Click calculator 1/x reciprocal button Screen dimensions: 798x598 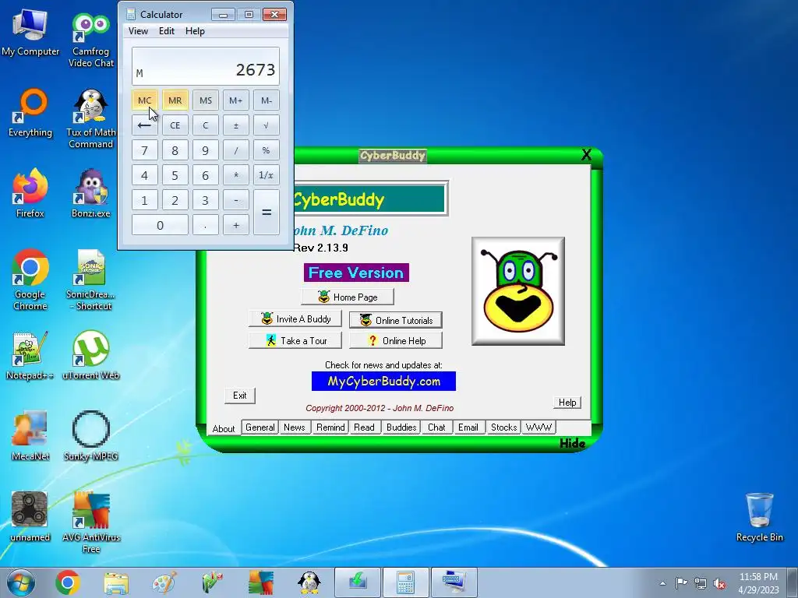267,175
